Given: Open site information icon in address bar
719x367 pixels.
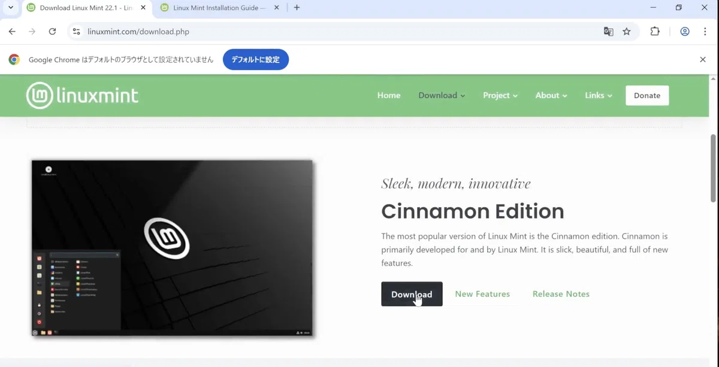Looking at the screenshot, I should pos(76,32).
